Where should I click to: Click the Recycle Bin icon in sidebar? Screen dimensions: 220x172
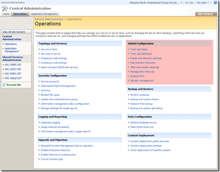4,85
